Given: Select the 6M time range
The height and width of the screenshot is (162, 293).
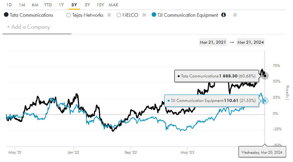Looking at the screenshot, I should pyautogui.click(x=35, y=5).
